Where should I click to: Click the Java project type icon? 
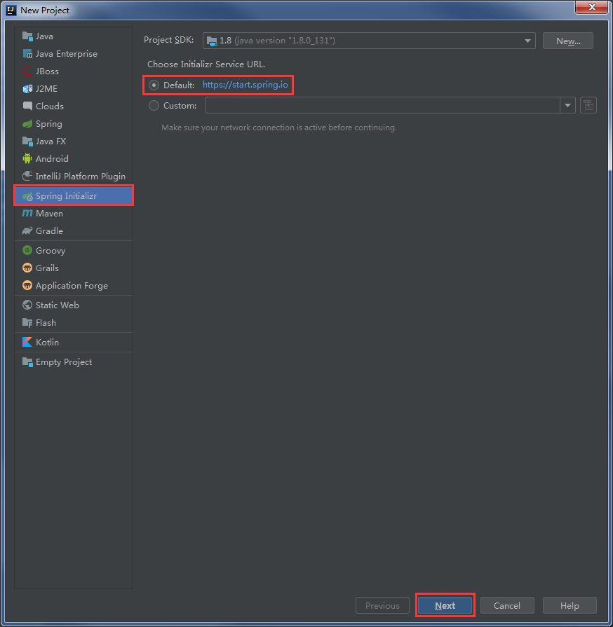coord(27,36)
